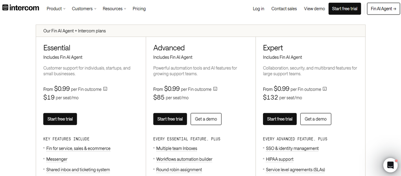Click the info icon in Advanced plan pricing
This screenshot has width=401, height=176.
(215, 89)
